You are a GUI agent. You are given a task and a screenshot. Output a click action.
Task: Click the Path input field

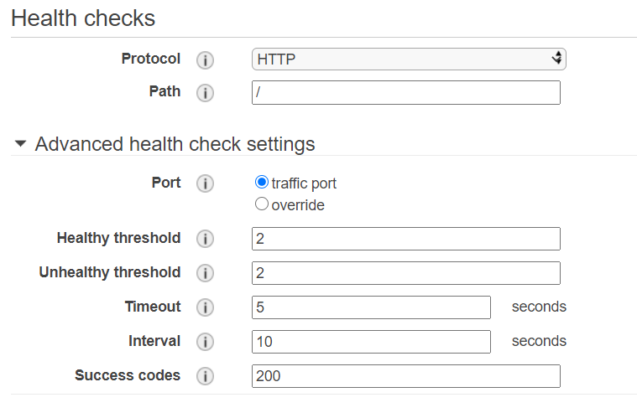click(x=405, y=92)
